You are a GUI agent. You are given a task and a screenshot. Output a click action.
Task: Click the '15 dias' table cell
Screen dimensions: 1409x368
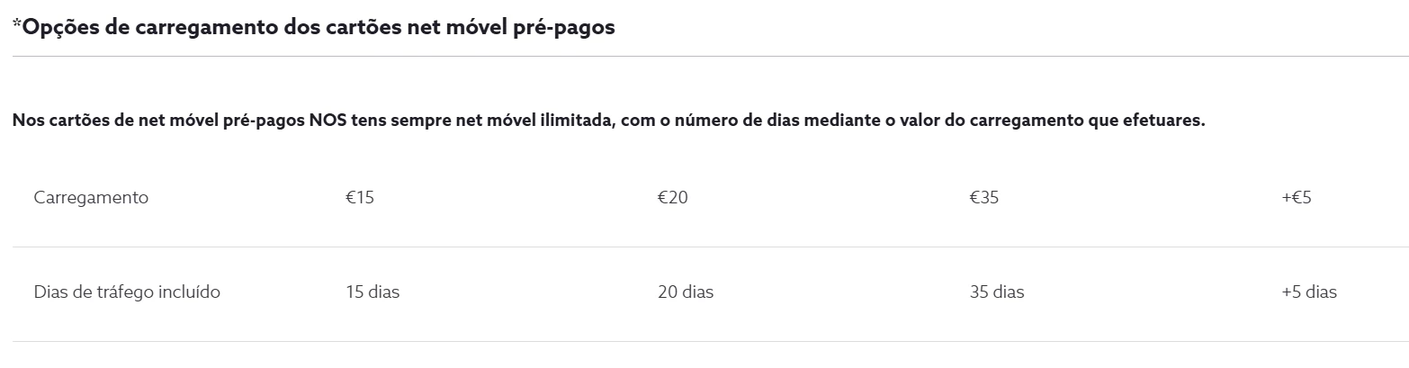pos(372,292)
